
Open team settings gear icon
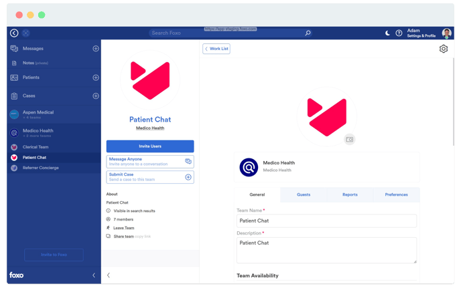[443, 49]
